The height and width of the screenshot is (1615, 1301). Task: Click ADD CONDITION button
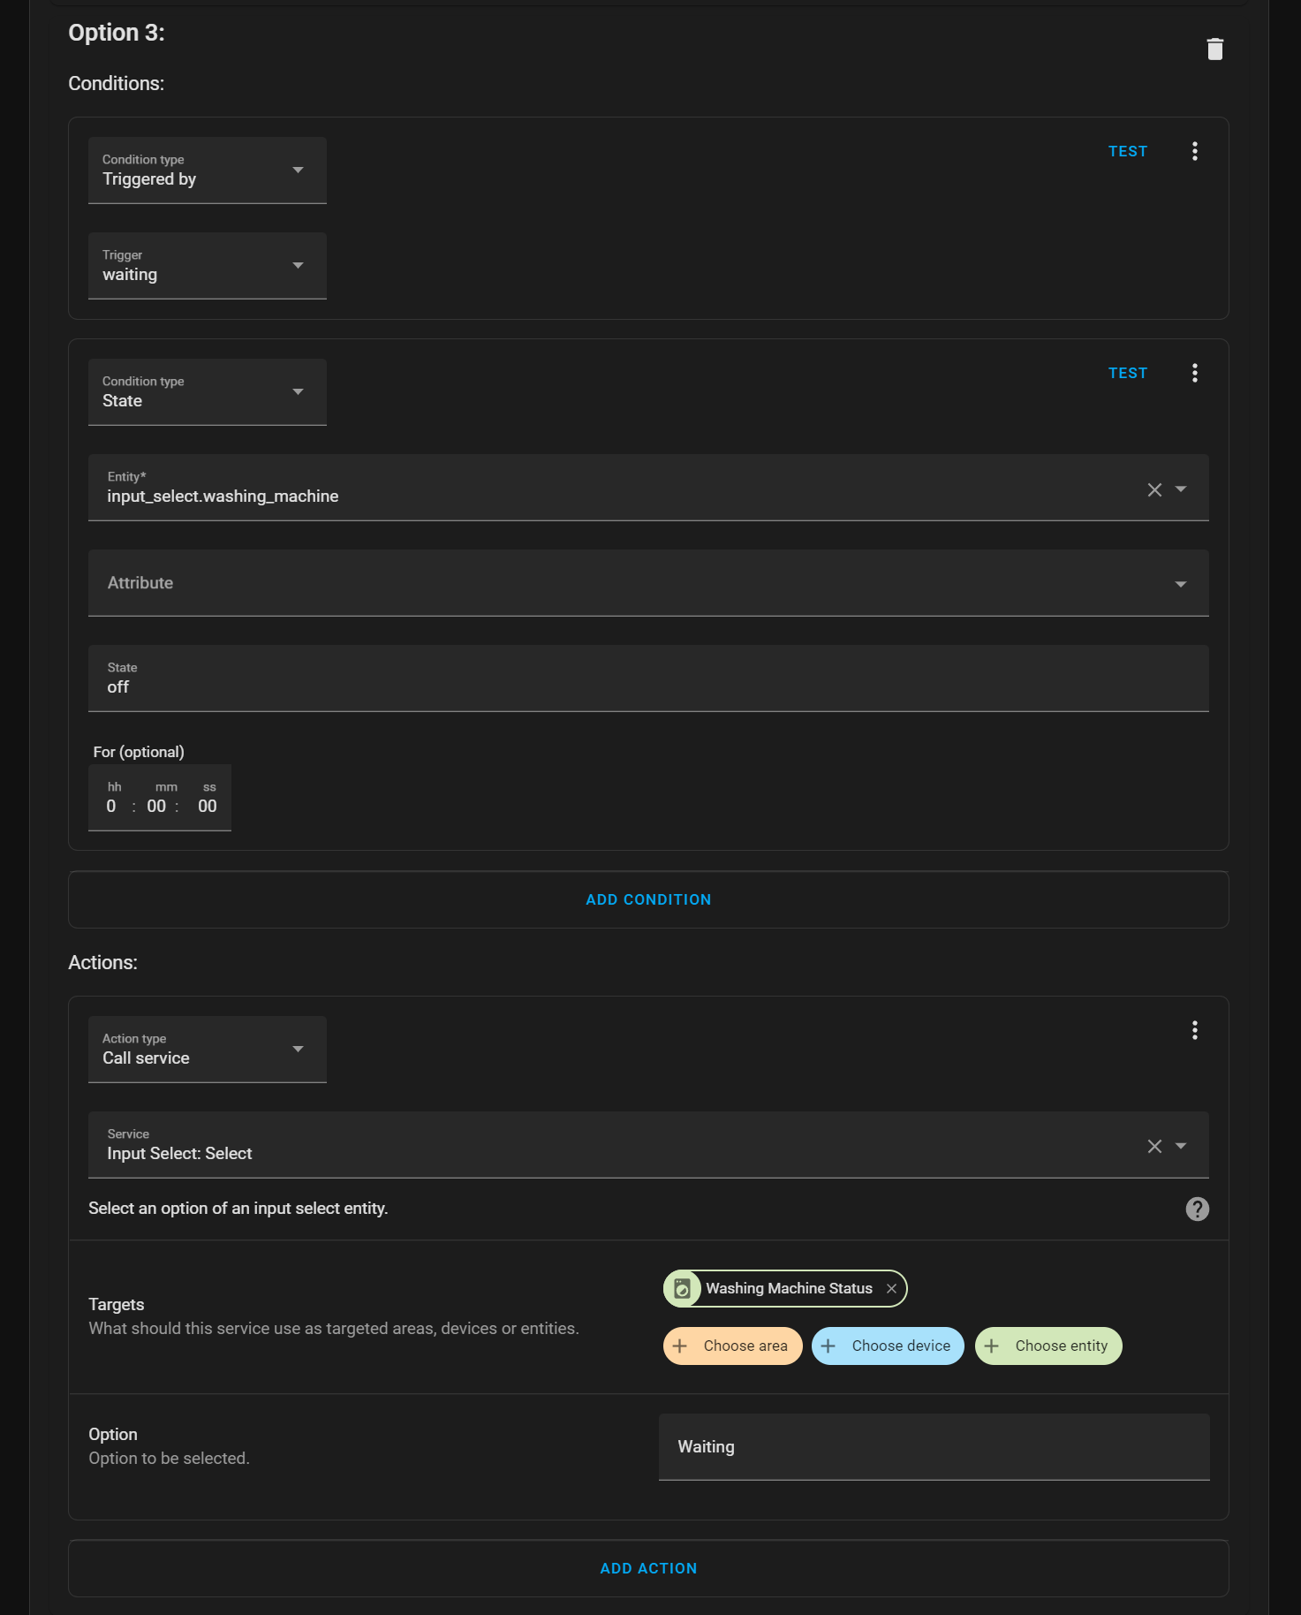pyautogui.click(x=648, y=899)
